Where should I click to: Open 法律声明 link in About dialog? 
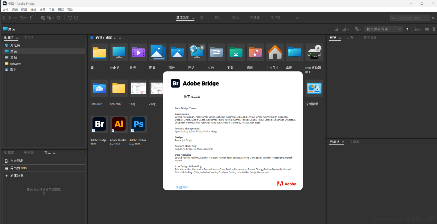coord(182,187)
